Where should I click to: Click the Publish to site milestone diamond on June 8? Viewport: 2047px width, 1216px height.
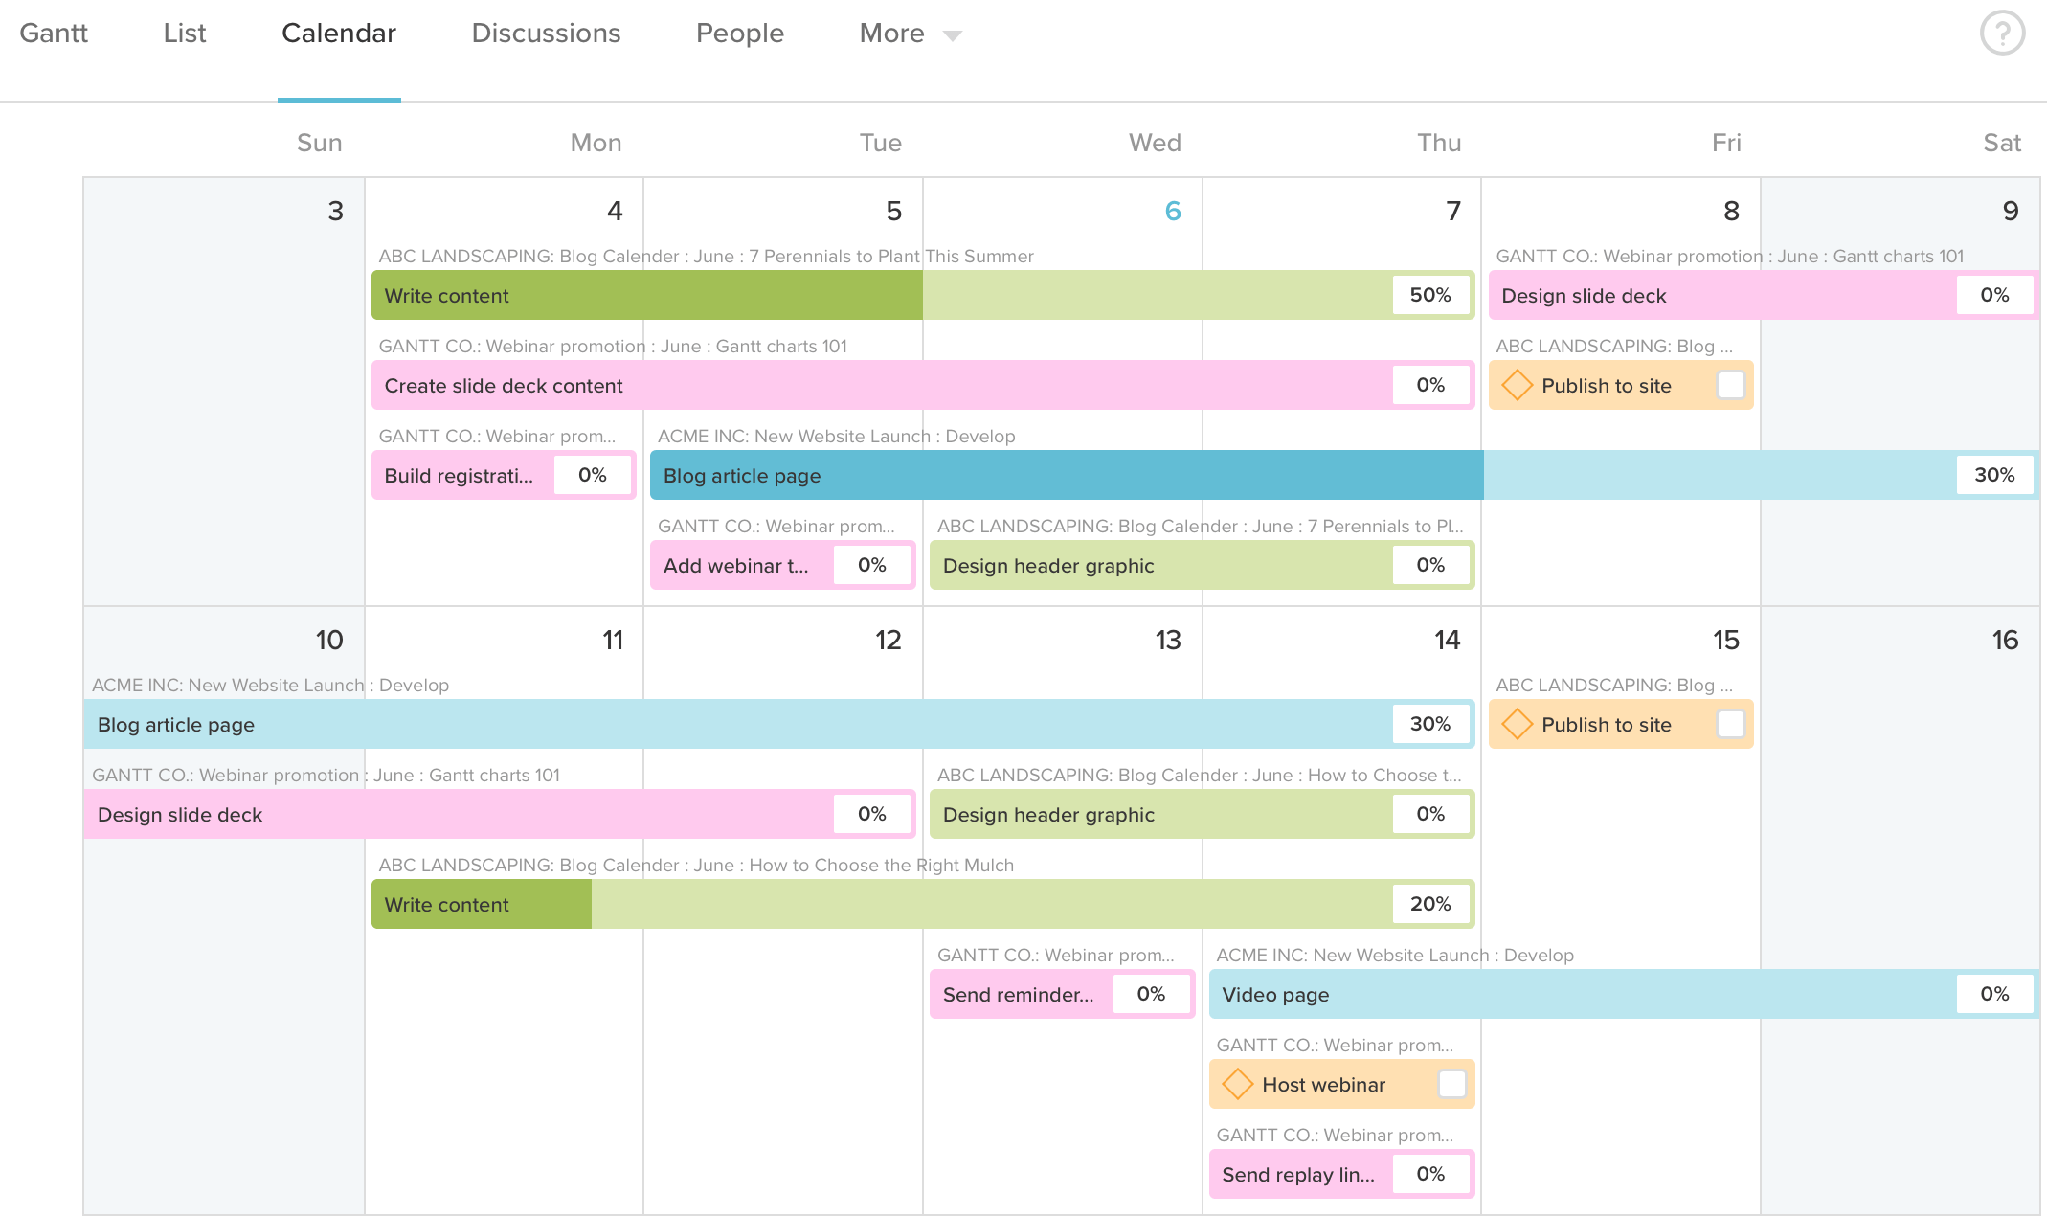[x=1518, y=385]
